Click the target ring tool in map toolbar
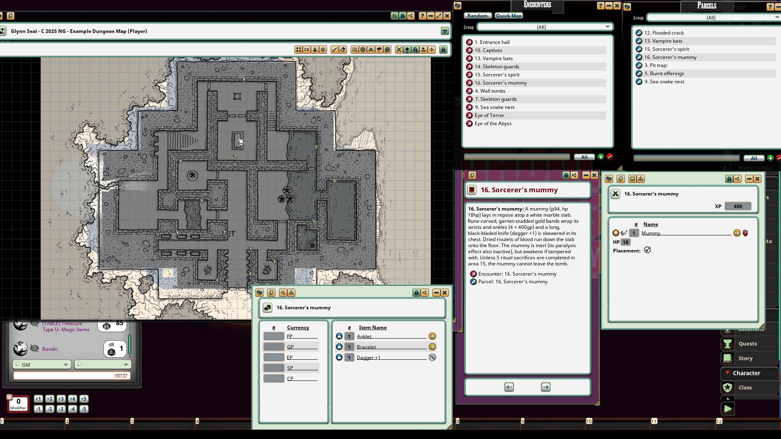This screenshot has width=781, height=439. pyautogui.click(x=363, y=50)
